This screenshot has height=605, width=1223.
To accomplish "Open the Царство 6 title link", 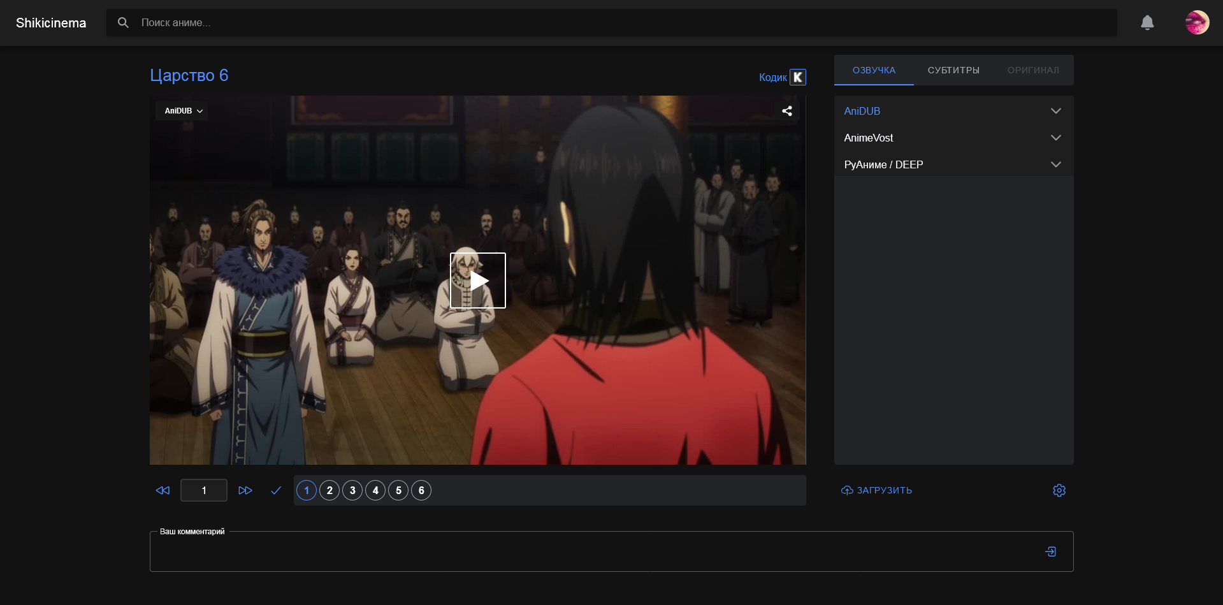I will (189, 75).
